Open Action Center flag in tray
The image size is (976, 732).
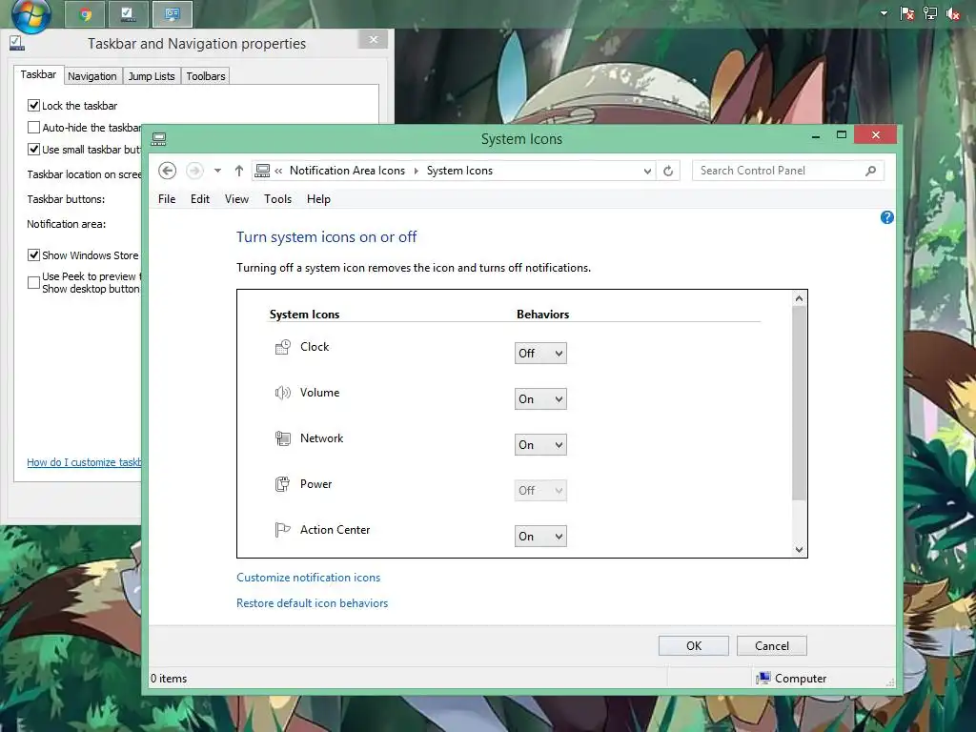point(907,13)
